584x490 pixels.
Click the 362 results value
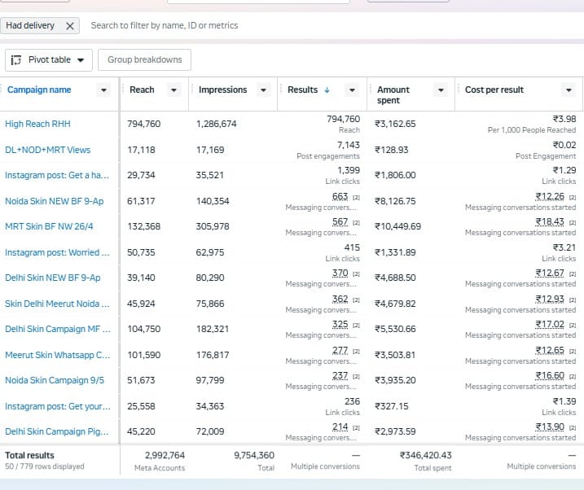tap(340, 300)
